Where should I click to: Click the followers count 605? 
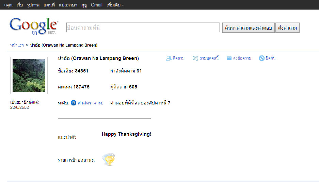click(x=133, y=87)
